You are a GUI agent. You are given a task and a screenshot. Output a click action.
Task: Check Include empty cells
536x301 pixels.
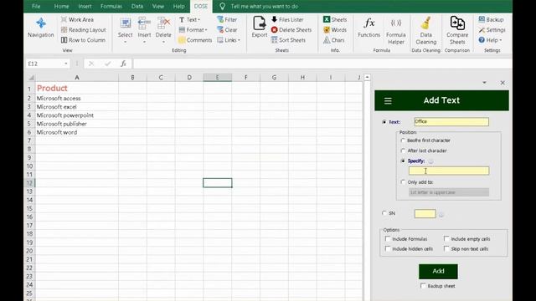tap(446, 238)
